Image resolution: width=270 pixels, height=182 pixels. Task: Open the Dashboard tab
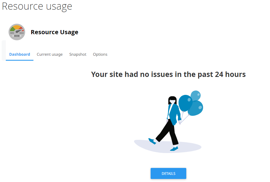[20, 54]
